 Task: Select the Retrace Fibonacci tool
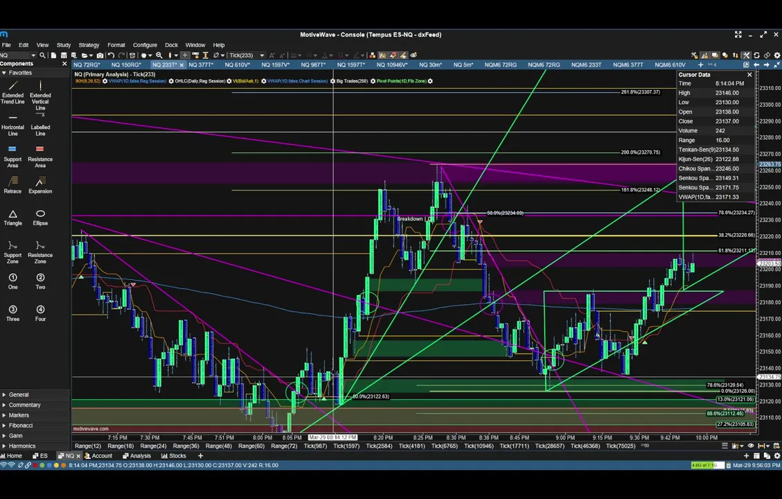coord(12,184)
